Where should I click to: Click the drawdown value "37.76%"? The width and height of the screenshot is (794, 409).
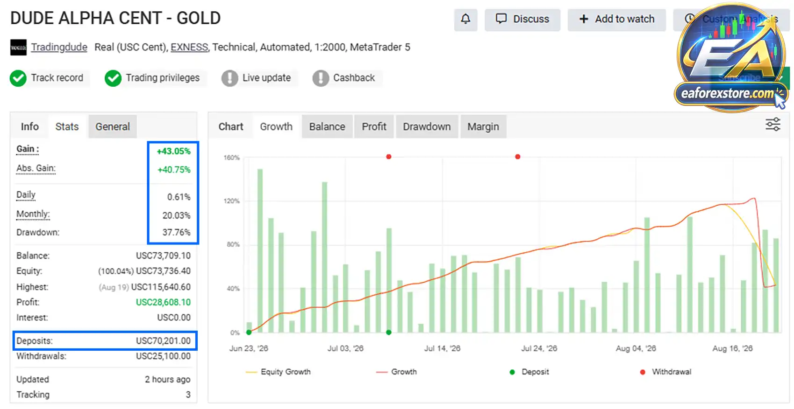(x=177, y=232)
